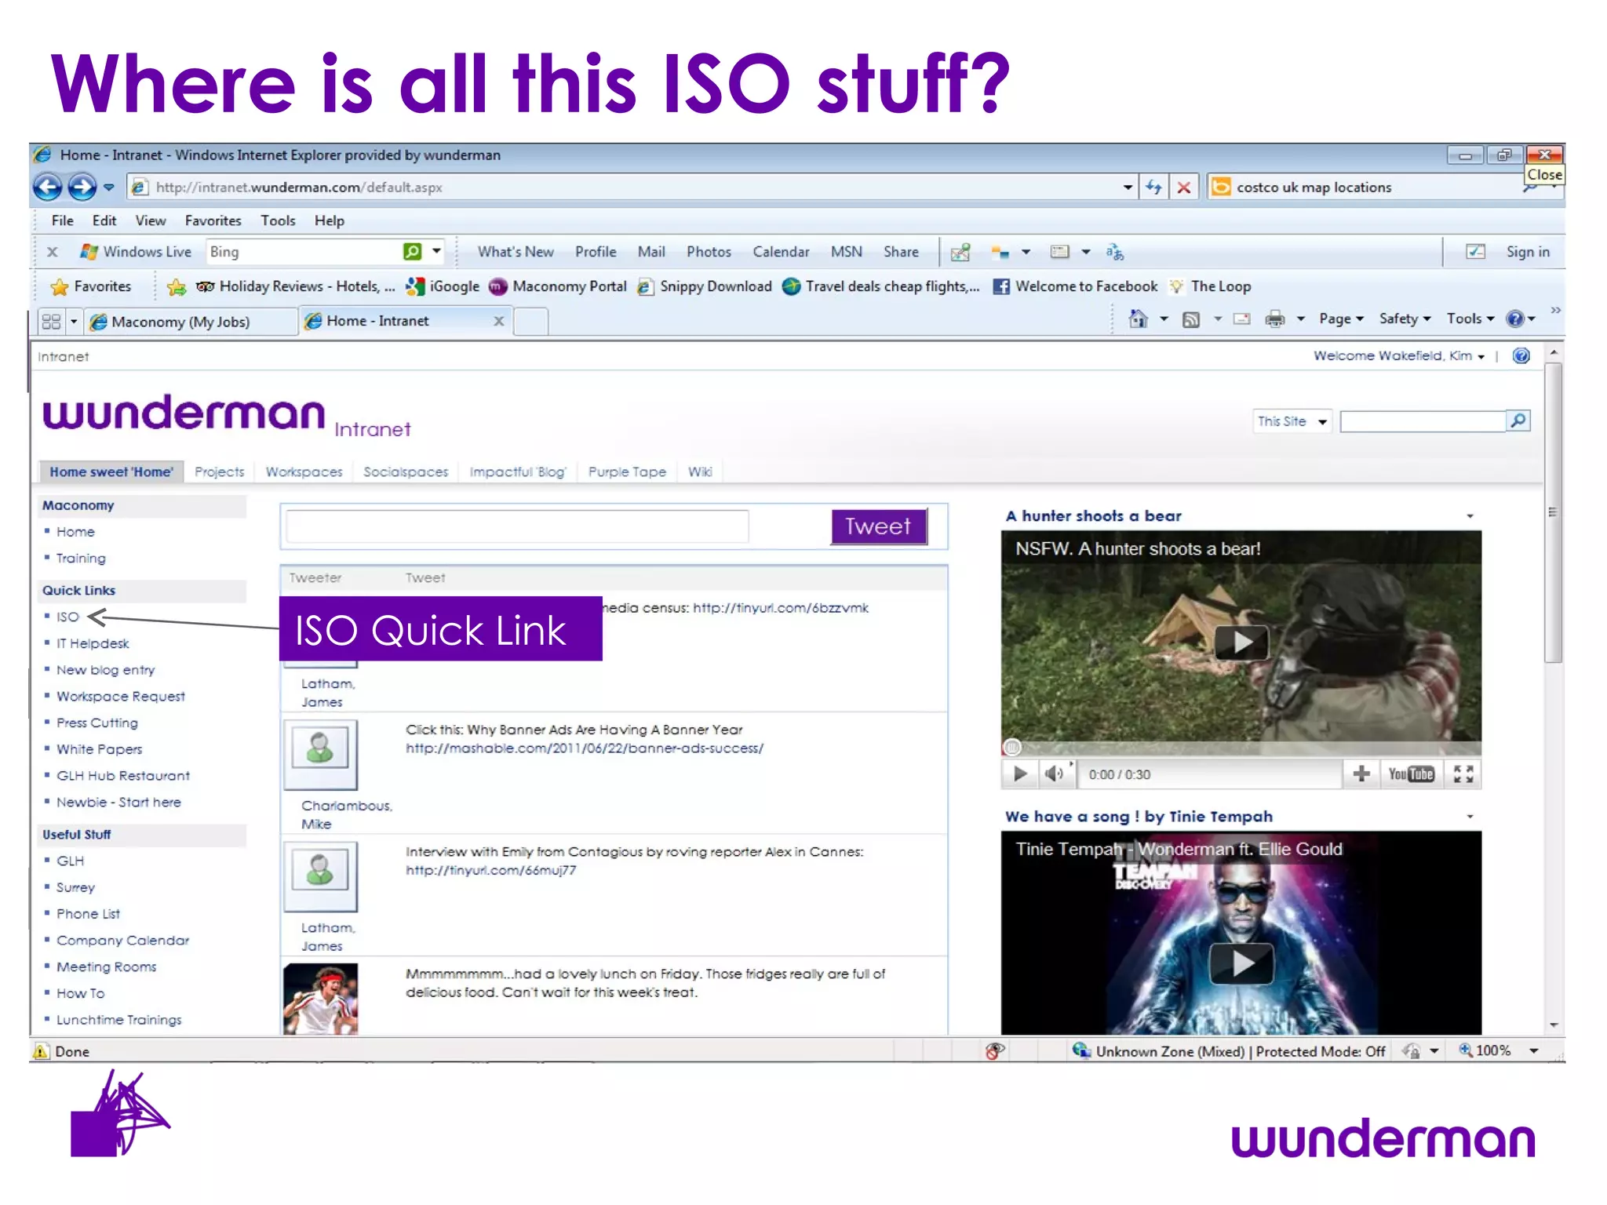
Task: Open the Favorites star button
Action: (91, 286)
